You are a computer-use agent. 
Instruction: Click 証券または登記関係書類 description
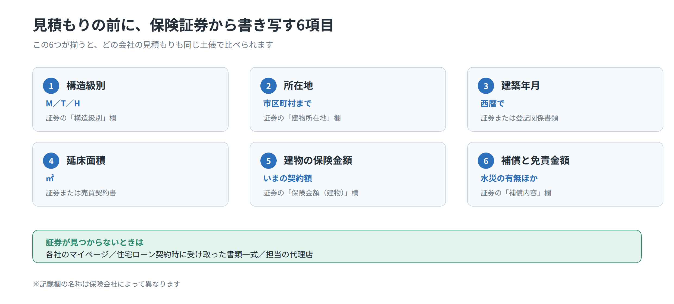(x=519, y=118)
